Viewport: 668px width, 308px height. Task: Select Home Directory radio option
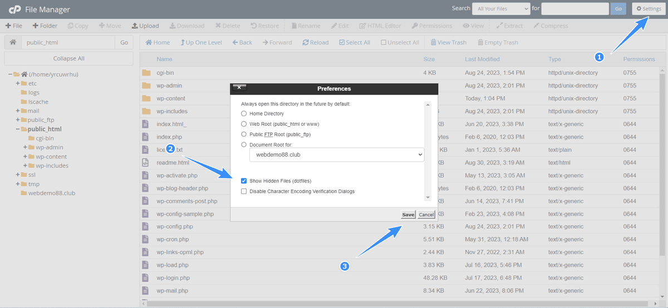pyautogui.click(x=244, y=113)
